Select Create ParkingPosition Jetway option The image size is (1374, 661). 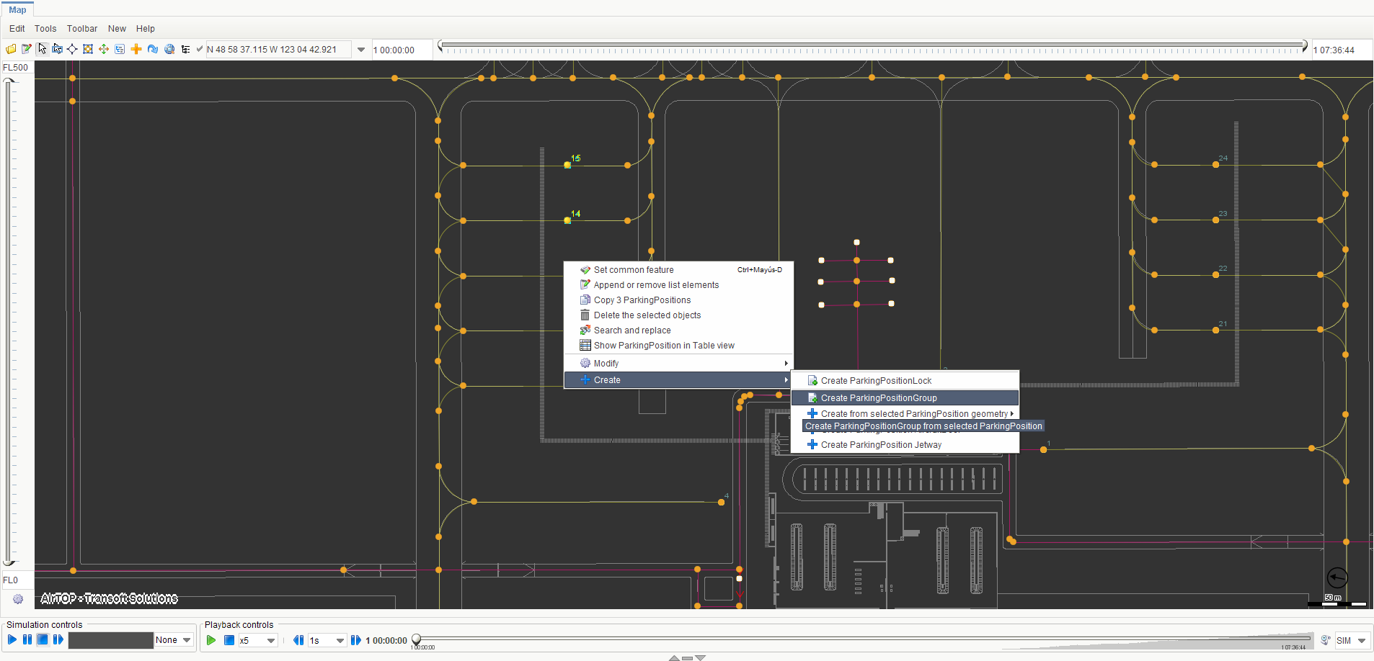[x=881, y=445]
